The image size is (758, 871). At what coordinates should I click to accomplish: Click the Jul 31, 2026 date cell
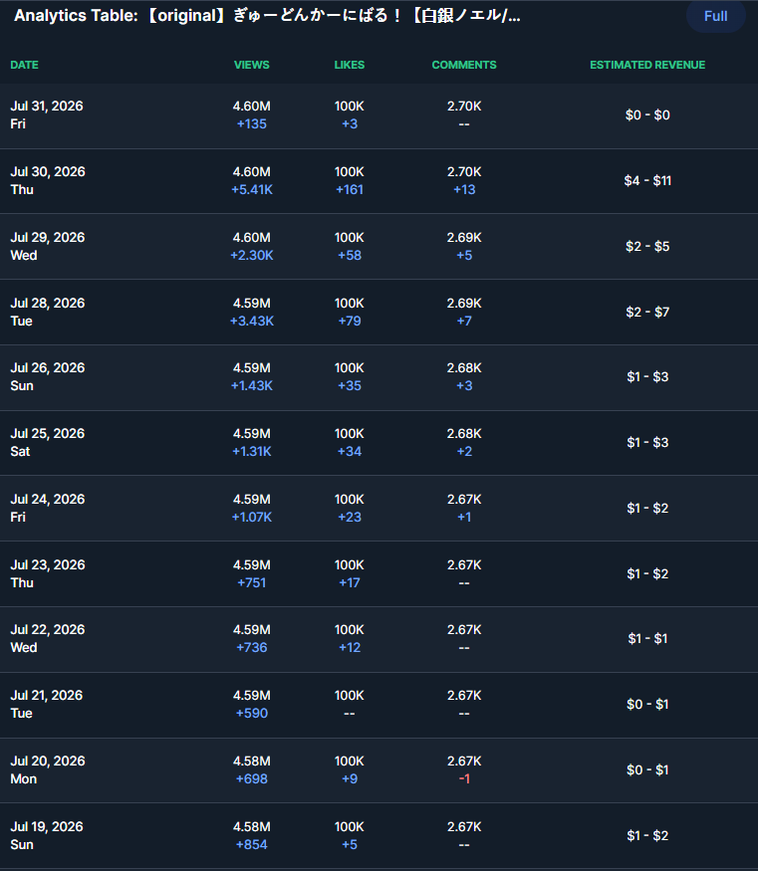click(x=47, y=115)
